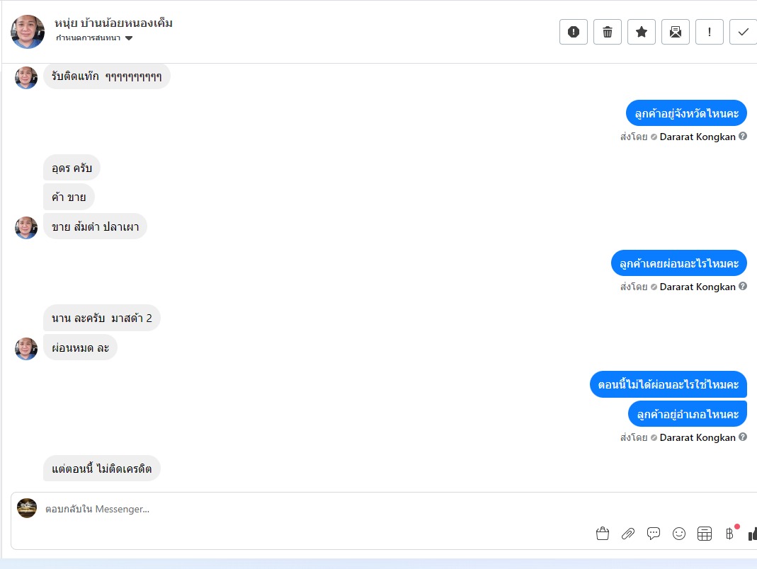Viewport: 757px width, 569px height.
Task: Expand the กำหนดการสนทนา dropdown arrow
Action: [x=129, y=38]
